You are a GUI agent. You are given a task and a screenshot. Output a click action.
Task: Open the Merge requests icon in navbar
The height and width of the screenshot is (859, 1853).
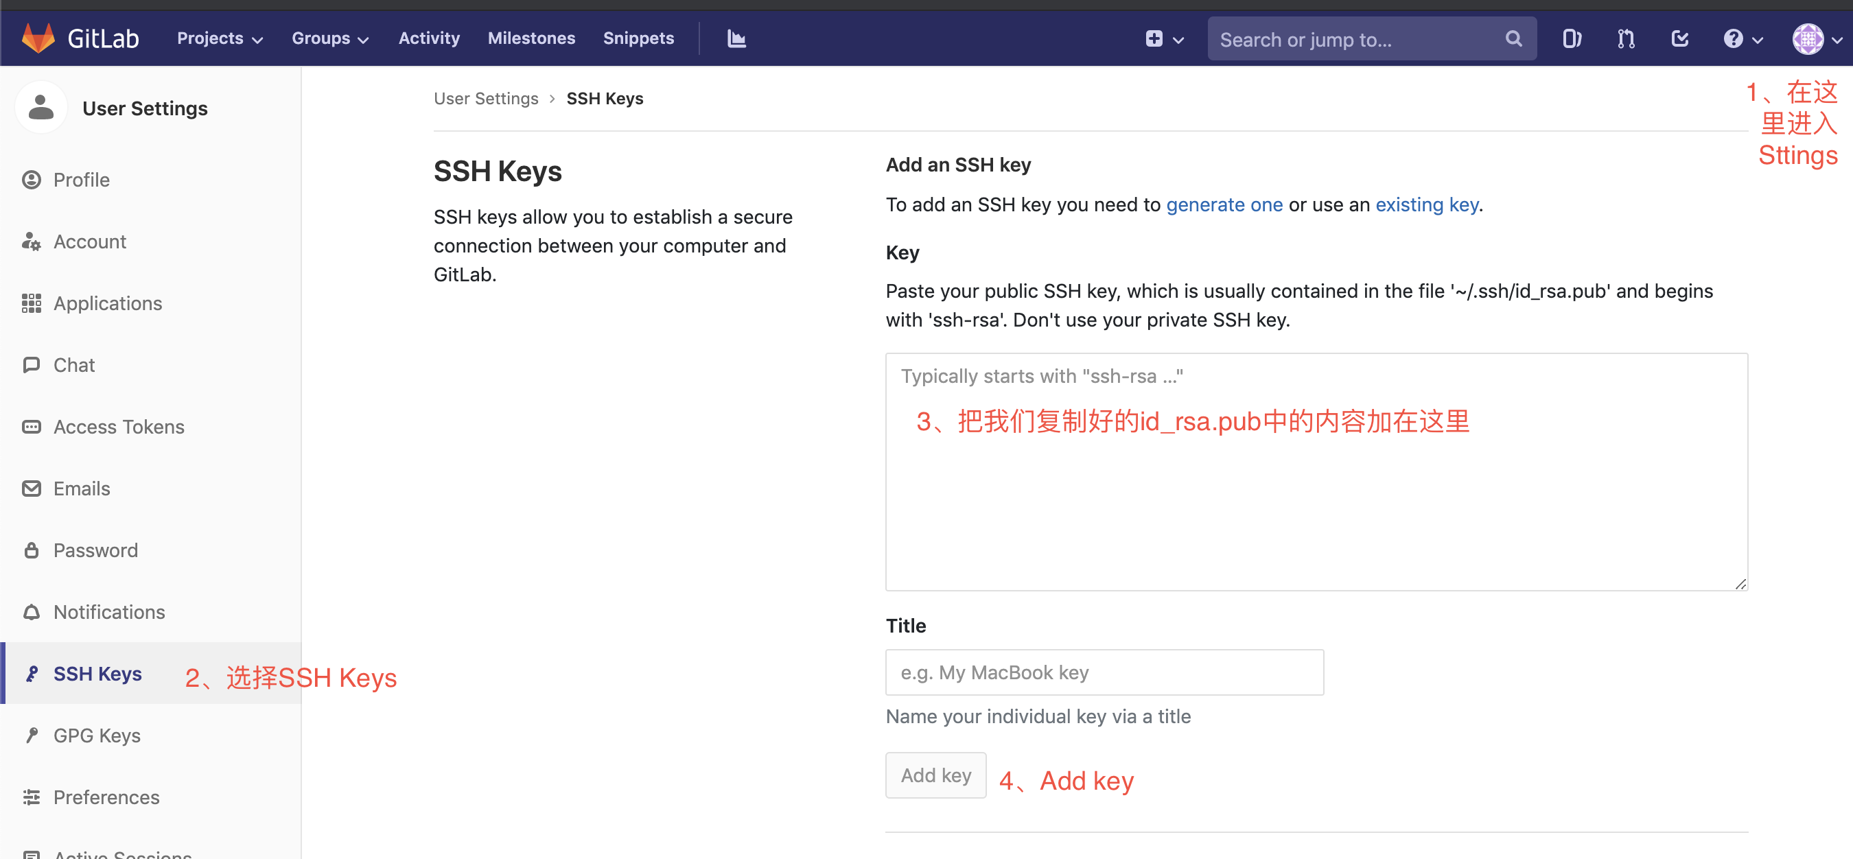[1626, 39]
